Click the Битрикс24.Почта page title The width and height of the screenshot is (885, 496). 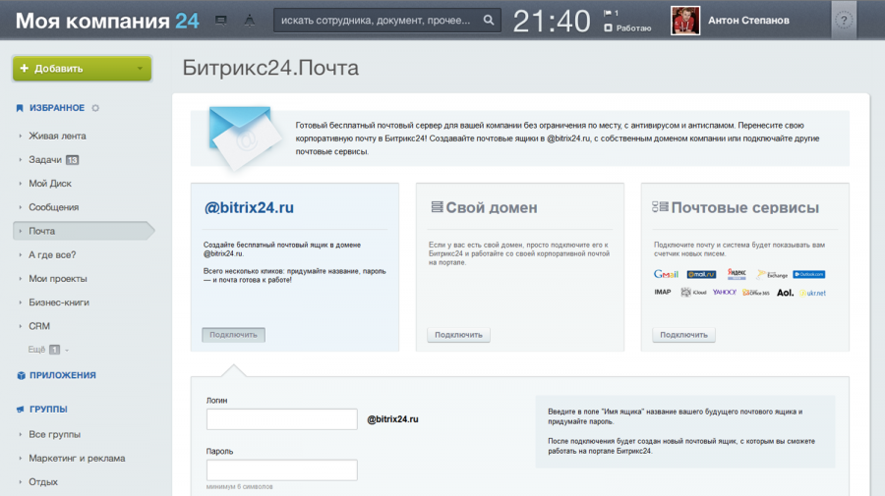click(270, 68)
